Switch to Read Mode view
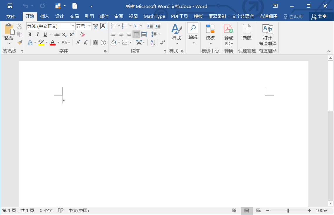334x215 pixels. 235,211
